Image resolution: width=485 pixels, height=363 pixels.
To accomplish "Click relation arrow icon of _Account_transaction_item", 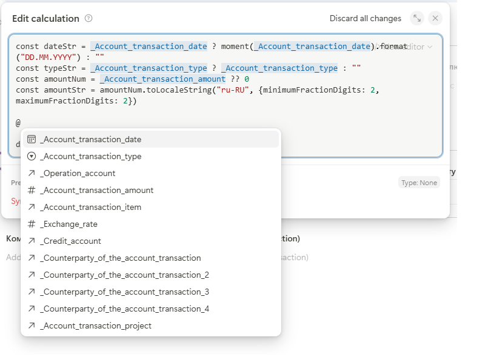I will click(x=32, y=207).
